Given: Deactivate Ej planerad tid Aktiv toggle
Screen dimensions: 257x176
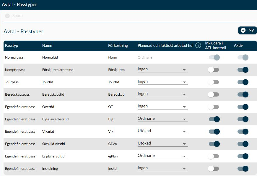Looking at the screenshot, I should (243, 156).
